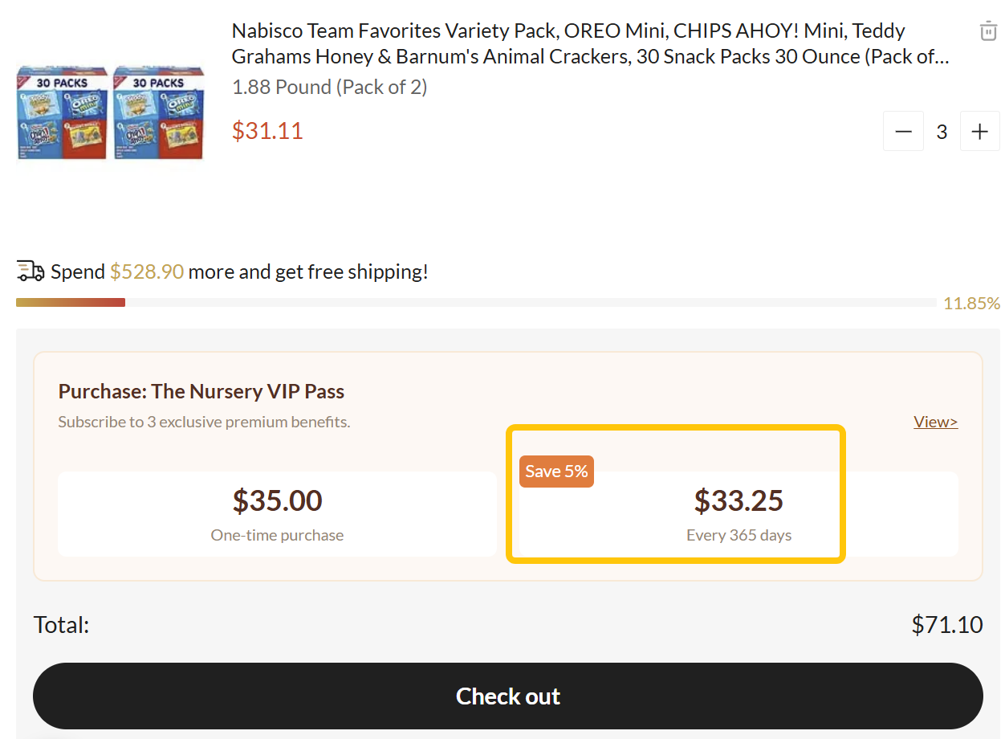The width and height of the screenshot is (1005, 739).
Task: Increase quantity with the plus button
Action: [x=979, y=132]
